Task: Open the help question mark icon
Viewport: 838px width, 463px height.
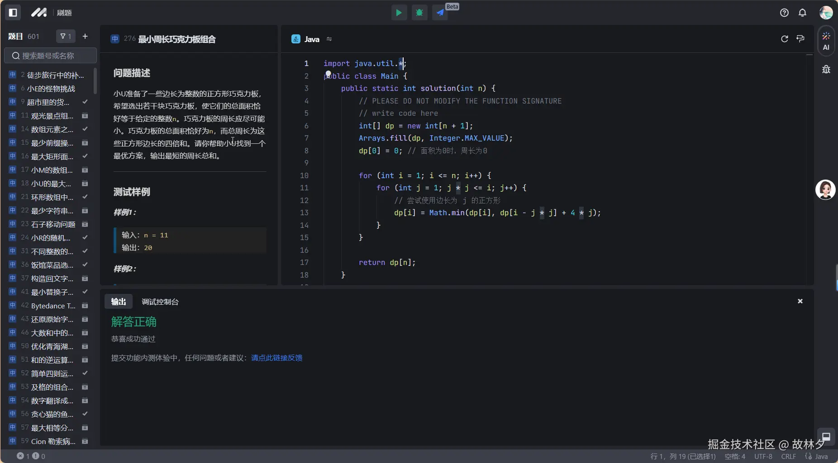Action: [784, 13]
